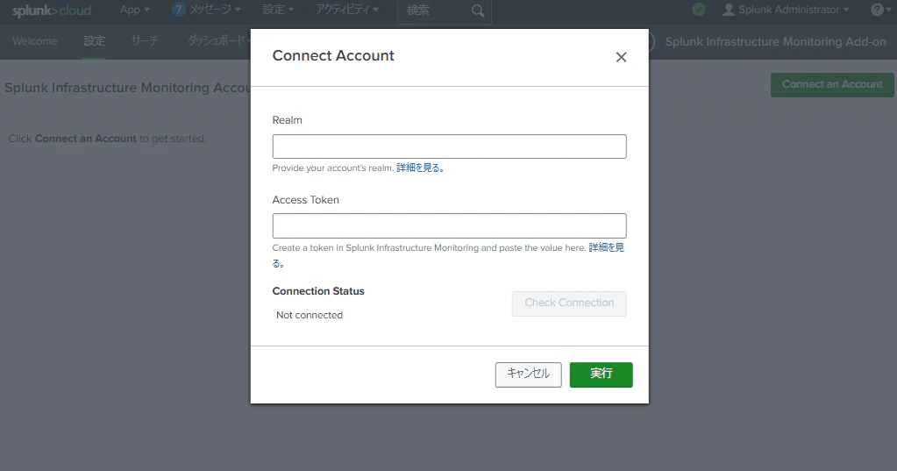Expand the App dropdown menu
Image resolution: width=897 pixels, height=471 pixels.
coord(134,10)
